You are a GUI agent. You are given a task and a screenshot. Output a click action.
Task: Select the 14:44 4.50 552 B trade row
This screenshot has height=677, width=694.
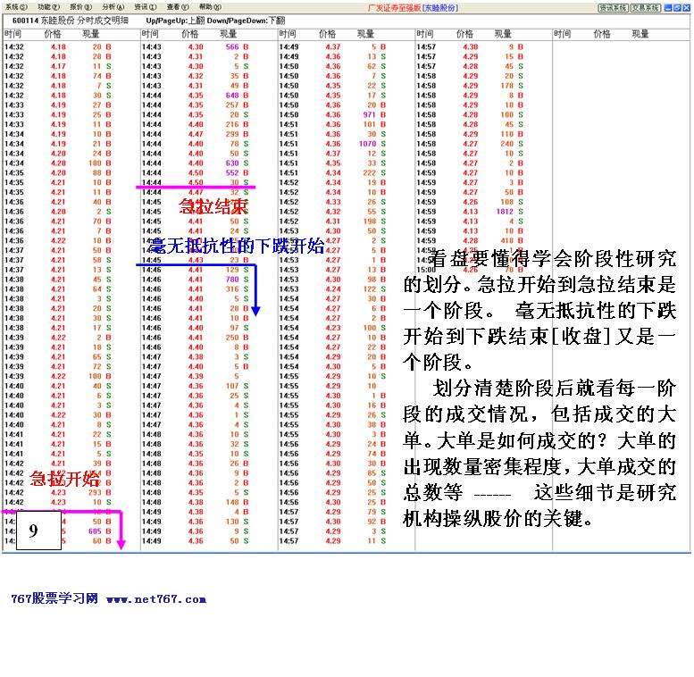196,173
